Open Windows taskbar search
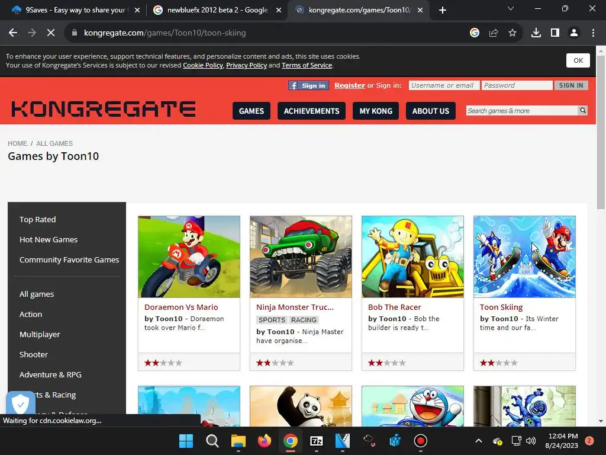Viewport: 606px width, 455px height. [212, 441]
